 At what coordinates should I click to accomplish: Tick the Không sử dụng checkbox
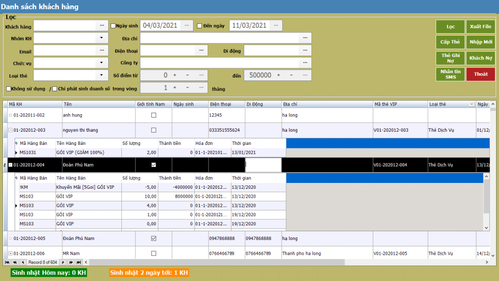coord(9,88)
